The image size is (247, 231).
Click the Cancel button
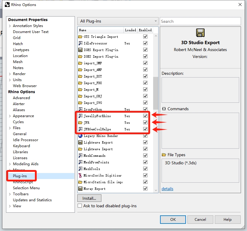tap(200, 219)
